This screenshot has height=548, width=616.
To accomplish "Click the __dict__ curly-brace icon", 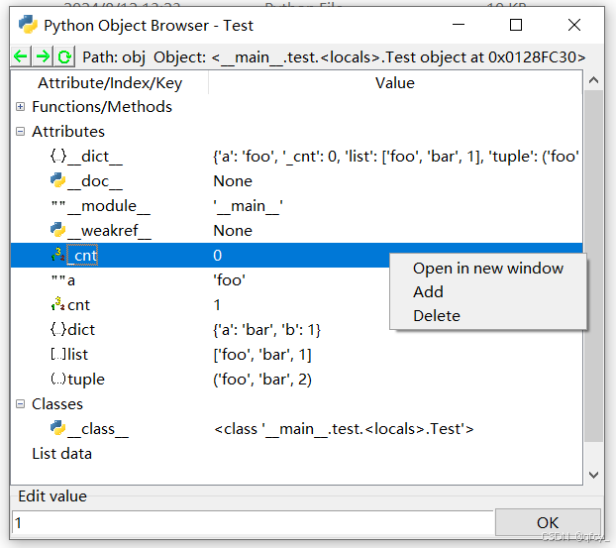I will 58,156.
